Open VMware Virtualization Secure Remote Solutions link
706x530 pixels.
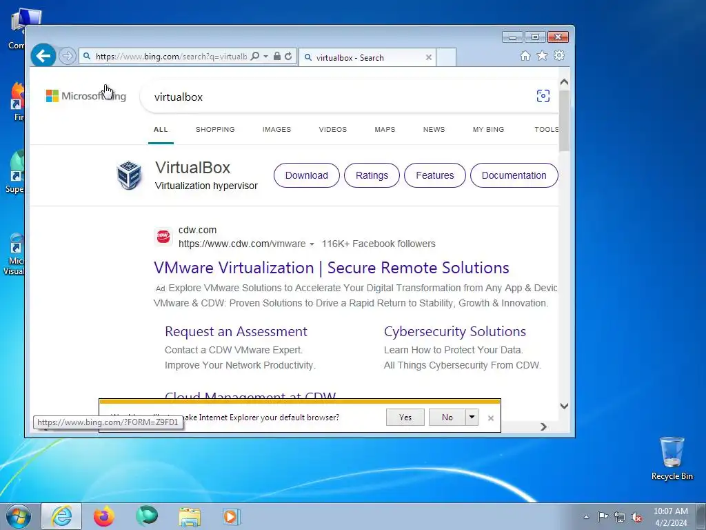[x=332, y=268]
